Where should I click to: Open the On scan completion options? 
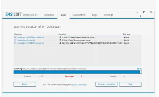107,84
